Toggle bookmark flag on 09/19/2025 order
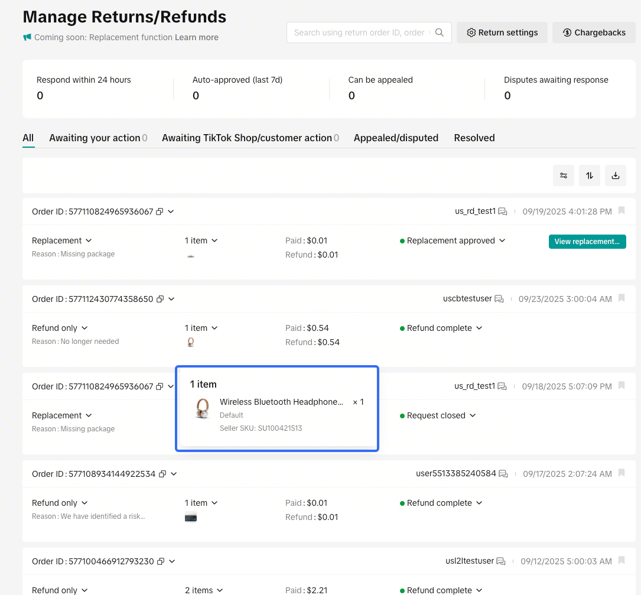The height and width of the screenshot is (595, 641). [622, 211]
